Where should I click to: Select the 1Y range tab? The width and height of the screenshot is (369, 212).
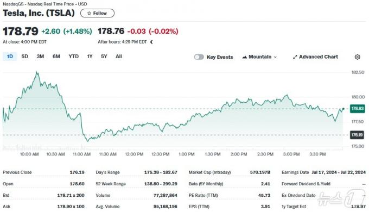(90, 57)
